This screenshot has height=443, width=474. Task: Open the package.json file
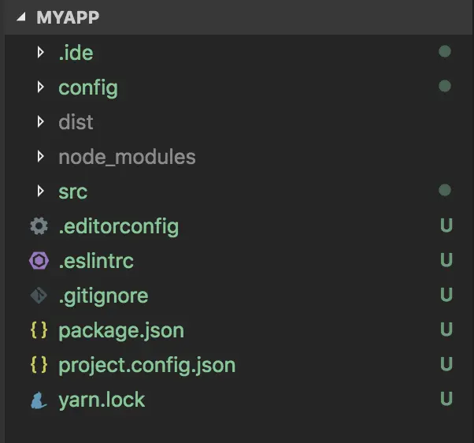pos(121,331)
